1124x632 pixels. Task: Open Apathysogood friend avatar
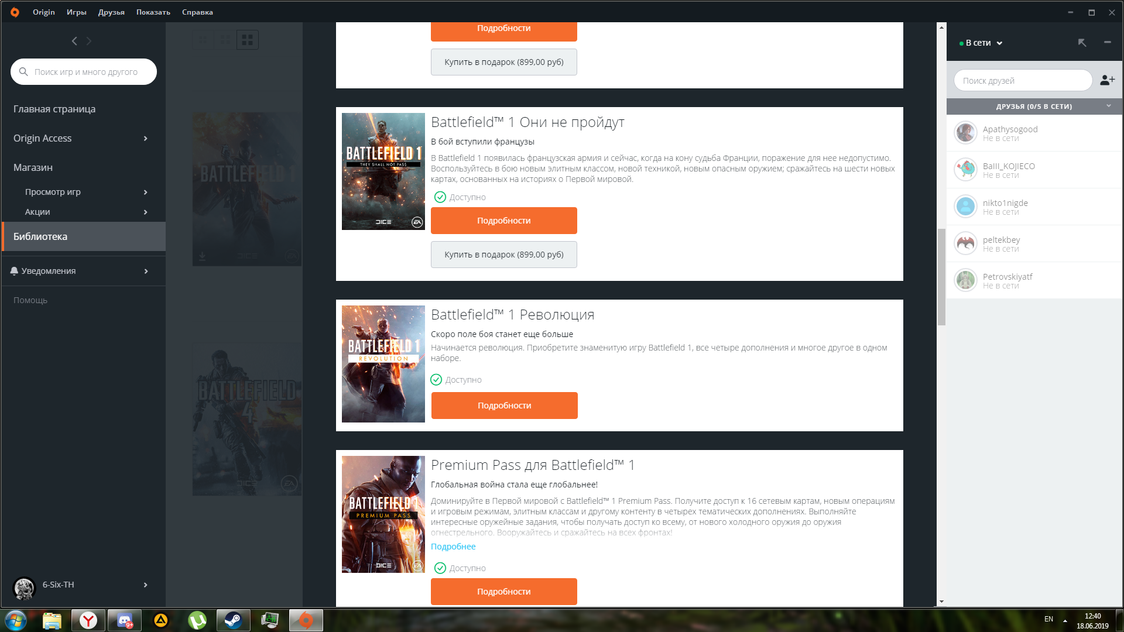tap(965, 133)
